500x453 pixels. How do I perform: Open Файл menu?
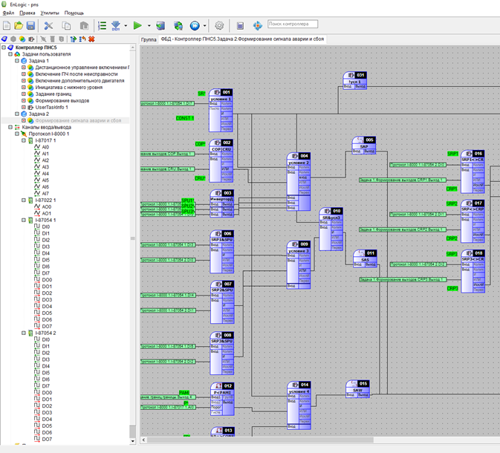[x=8, y=13]
